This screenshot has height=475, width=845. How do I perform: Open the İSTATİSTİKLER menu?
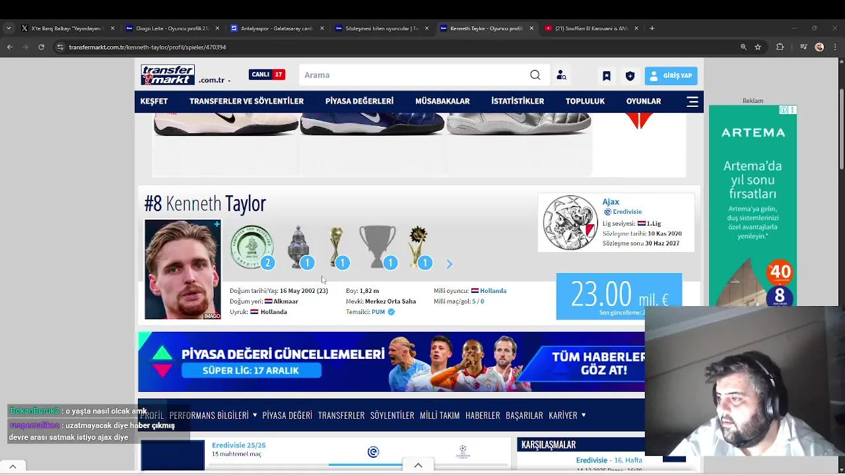(x=518, y=102)
